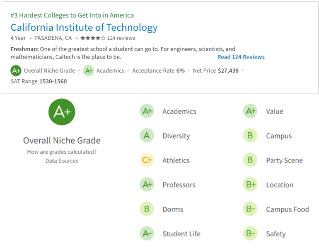The image size is (319, 248).
Task: Click the A grade badge for Diversity
Action: [147, 136]
